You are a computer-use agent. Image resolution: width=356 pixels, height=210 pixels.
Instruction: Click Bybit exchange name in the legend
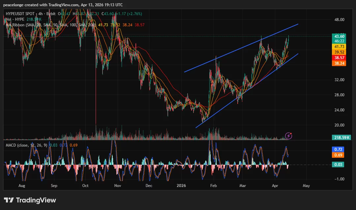click(x=51, y=14)
